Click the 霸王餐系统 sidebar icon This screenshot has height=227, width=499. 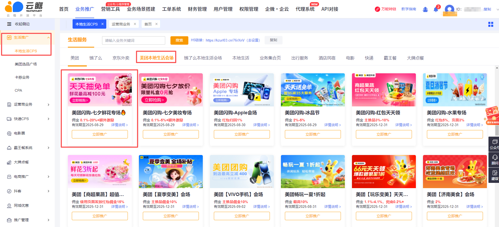pos(9,148)
